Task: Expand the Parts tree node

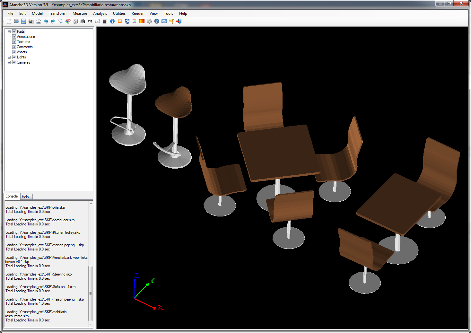Action: click(9, 31)
